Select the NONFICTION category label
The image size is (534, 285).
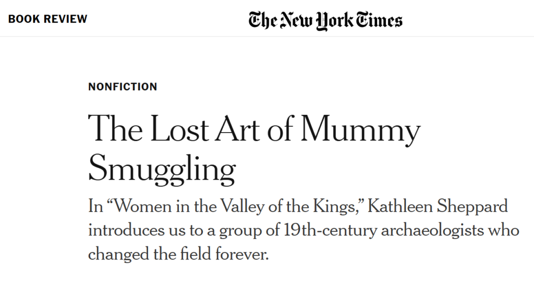[x=123, y=87]
